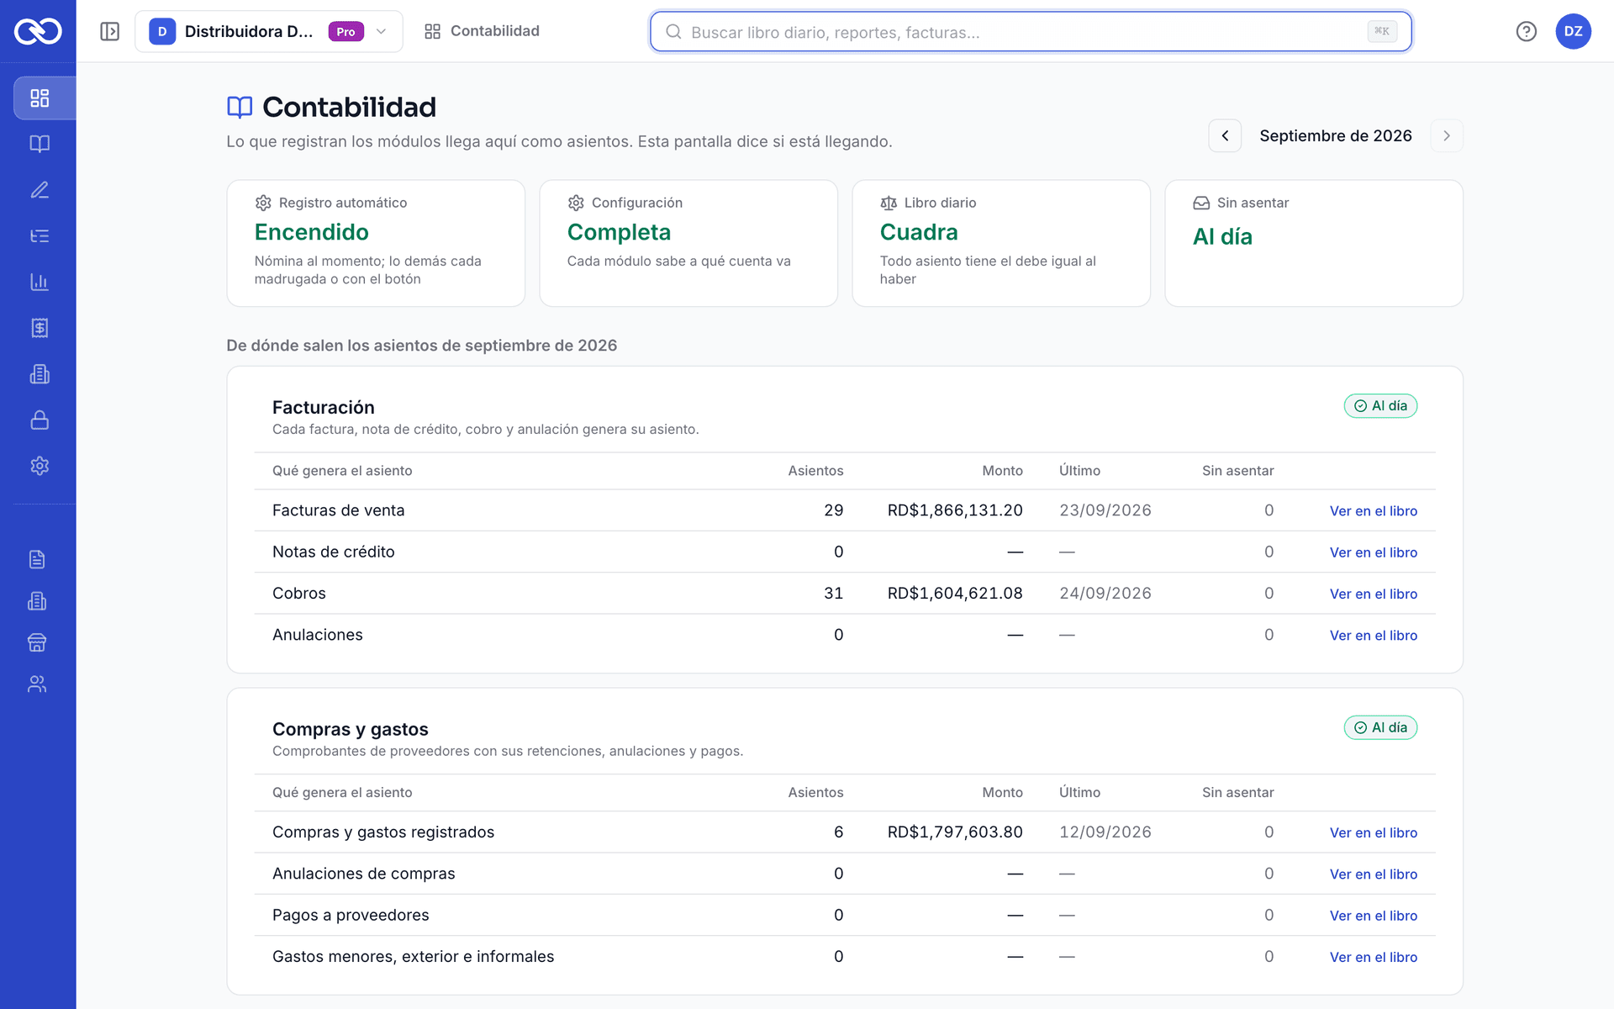Select the Pagos a proveedores row label
This screenshot has width=1614, height=1009.
tap(351, 915)
